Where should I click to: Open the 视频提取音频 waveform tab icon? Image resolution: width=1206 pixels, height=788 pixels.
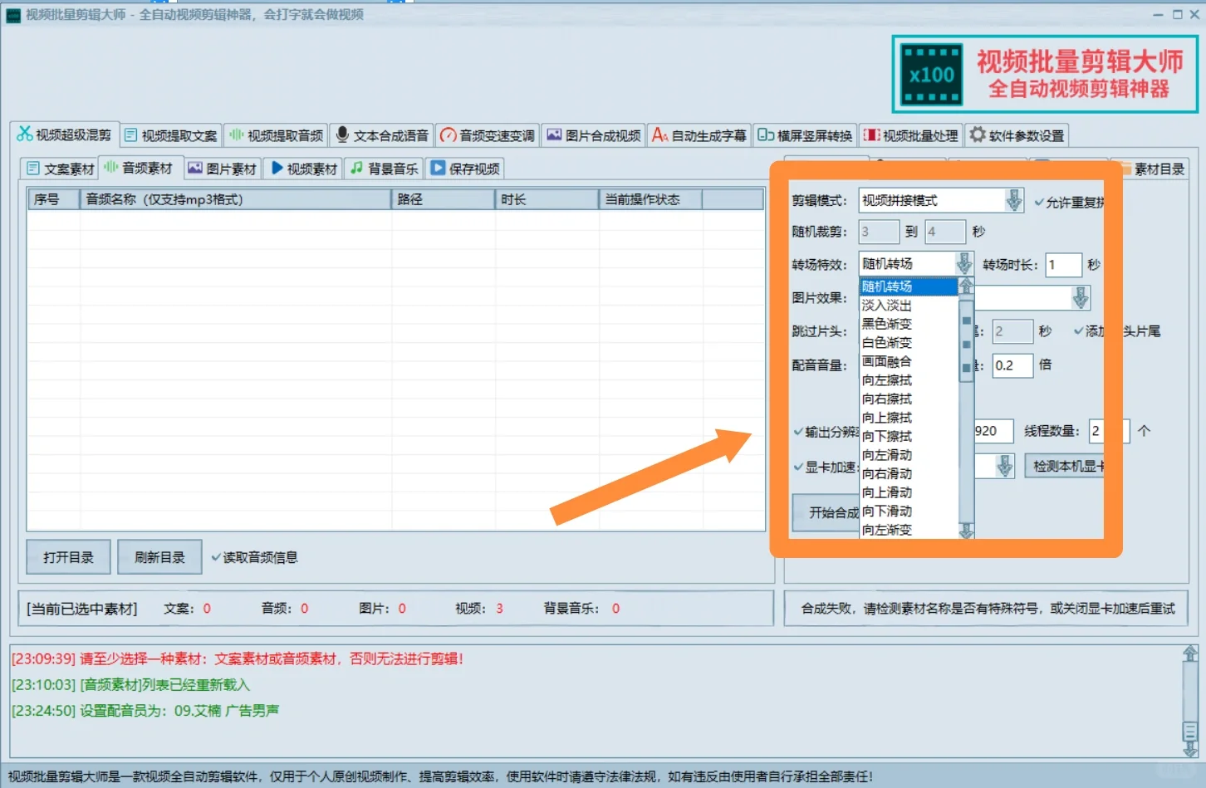coord(237,135)
